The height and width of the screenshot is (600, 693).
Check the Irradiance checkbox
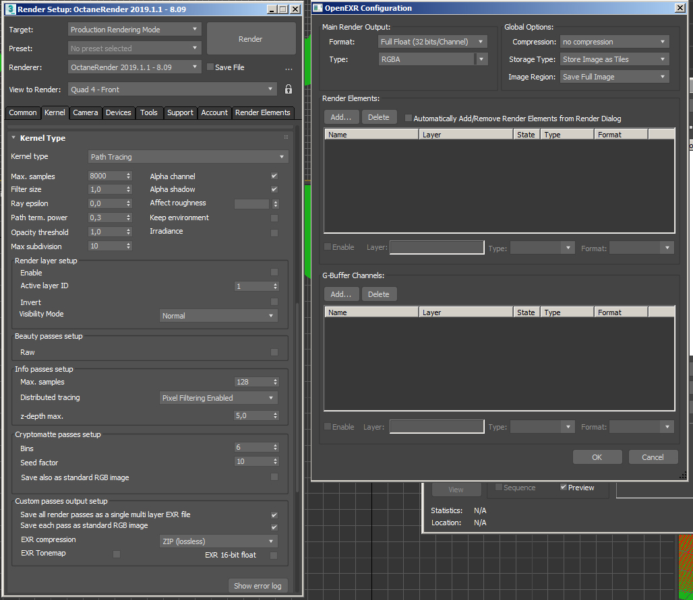click(x=274, y=233)
